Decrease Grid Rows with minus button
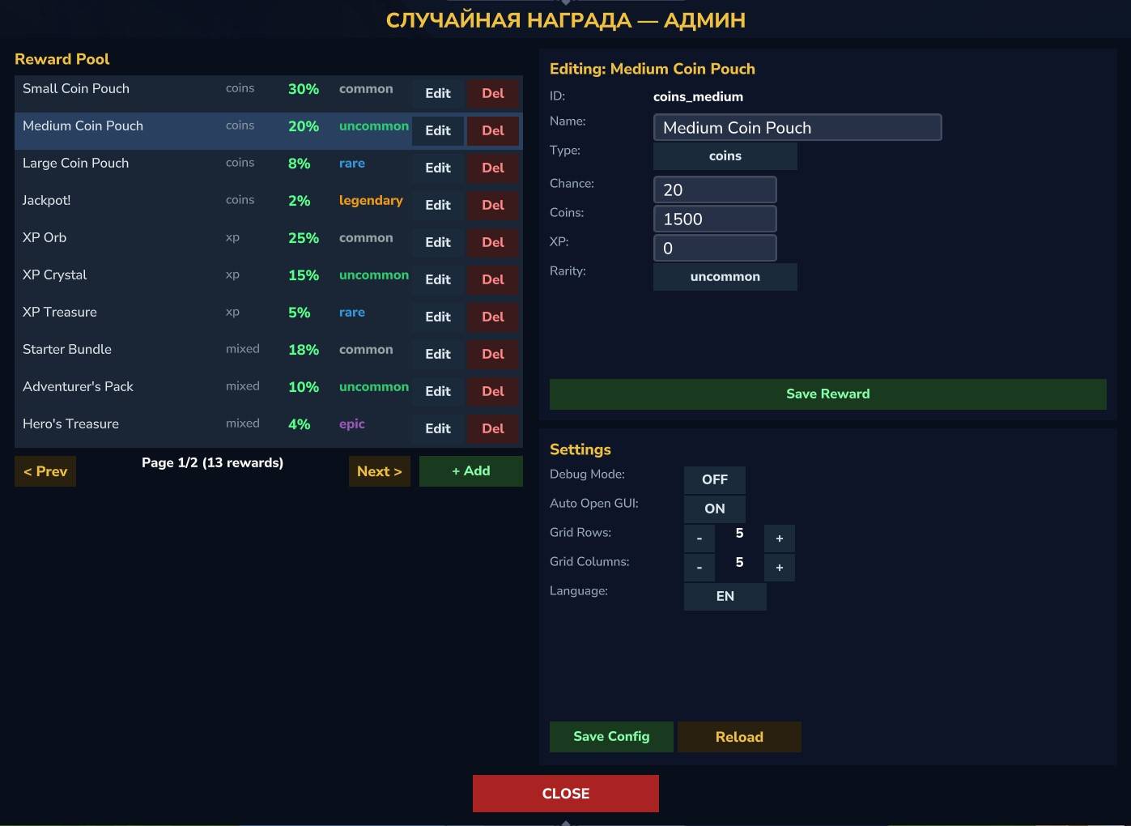The width and height of the screenshot is (1131, 826). [699, 539]
